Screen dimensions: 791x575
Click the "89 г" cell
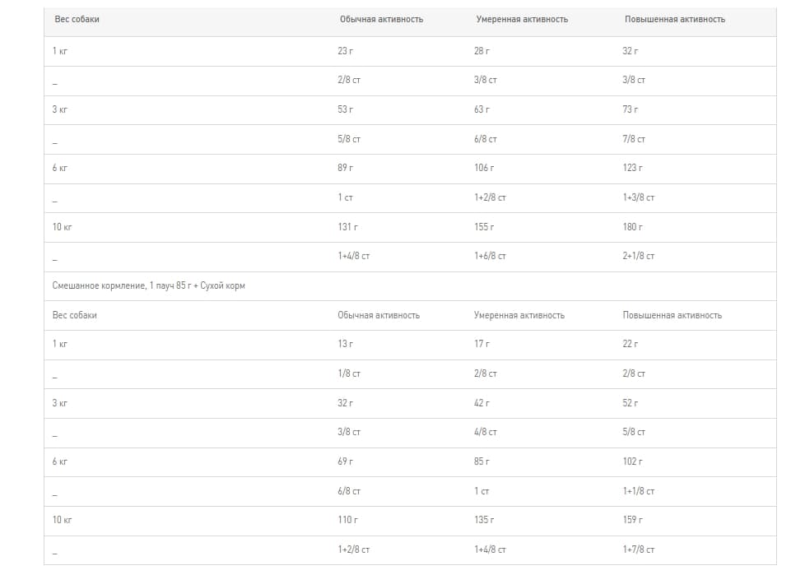(346, 168)
